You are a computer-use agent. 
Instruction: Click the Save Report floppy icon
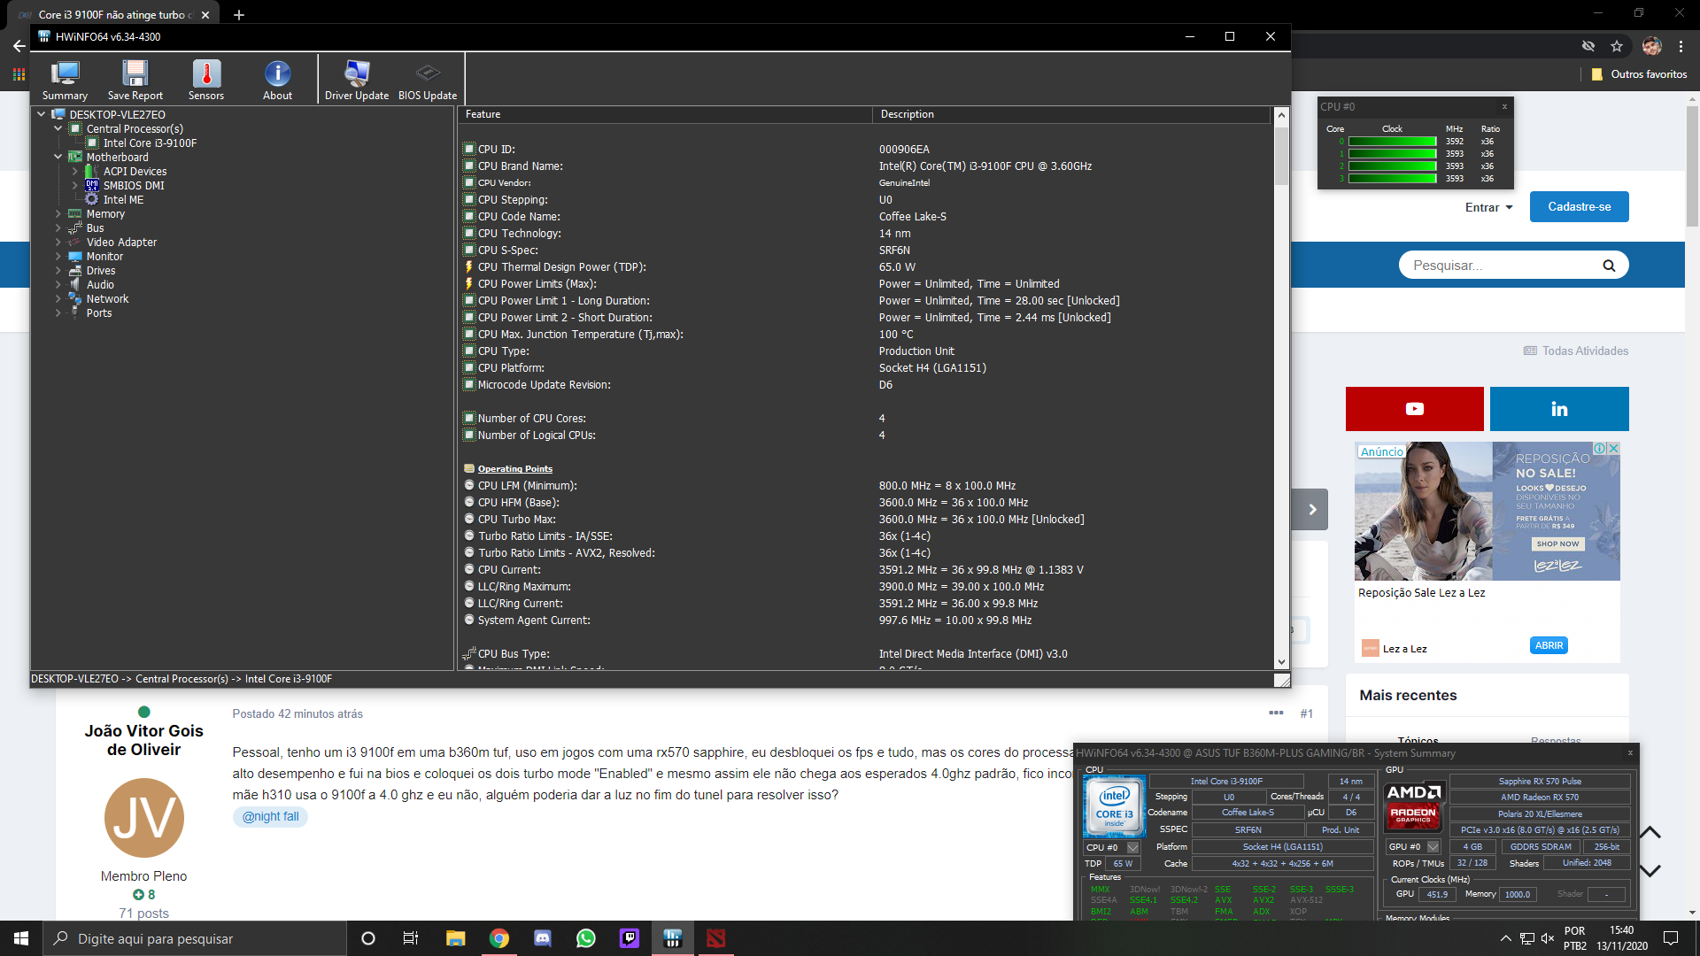click(135, 80)
